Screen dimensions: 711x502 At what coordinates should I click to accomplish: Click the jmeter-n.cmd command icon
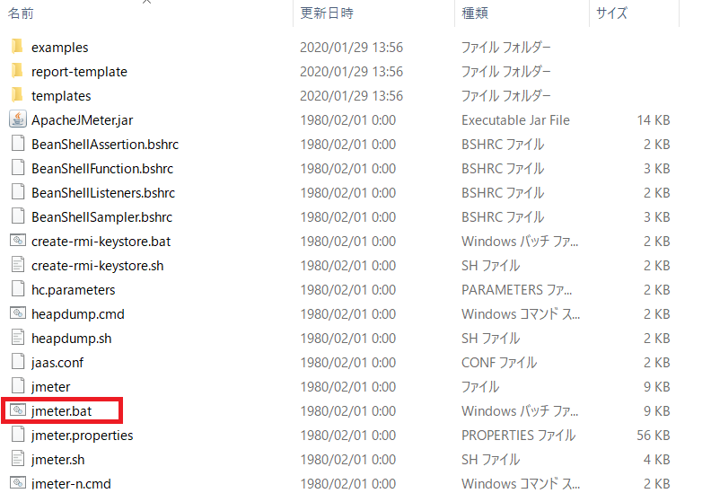18,482
